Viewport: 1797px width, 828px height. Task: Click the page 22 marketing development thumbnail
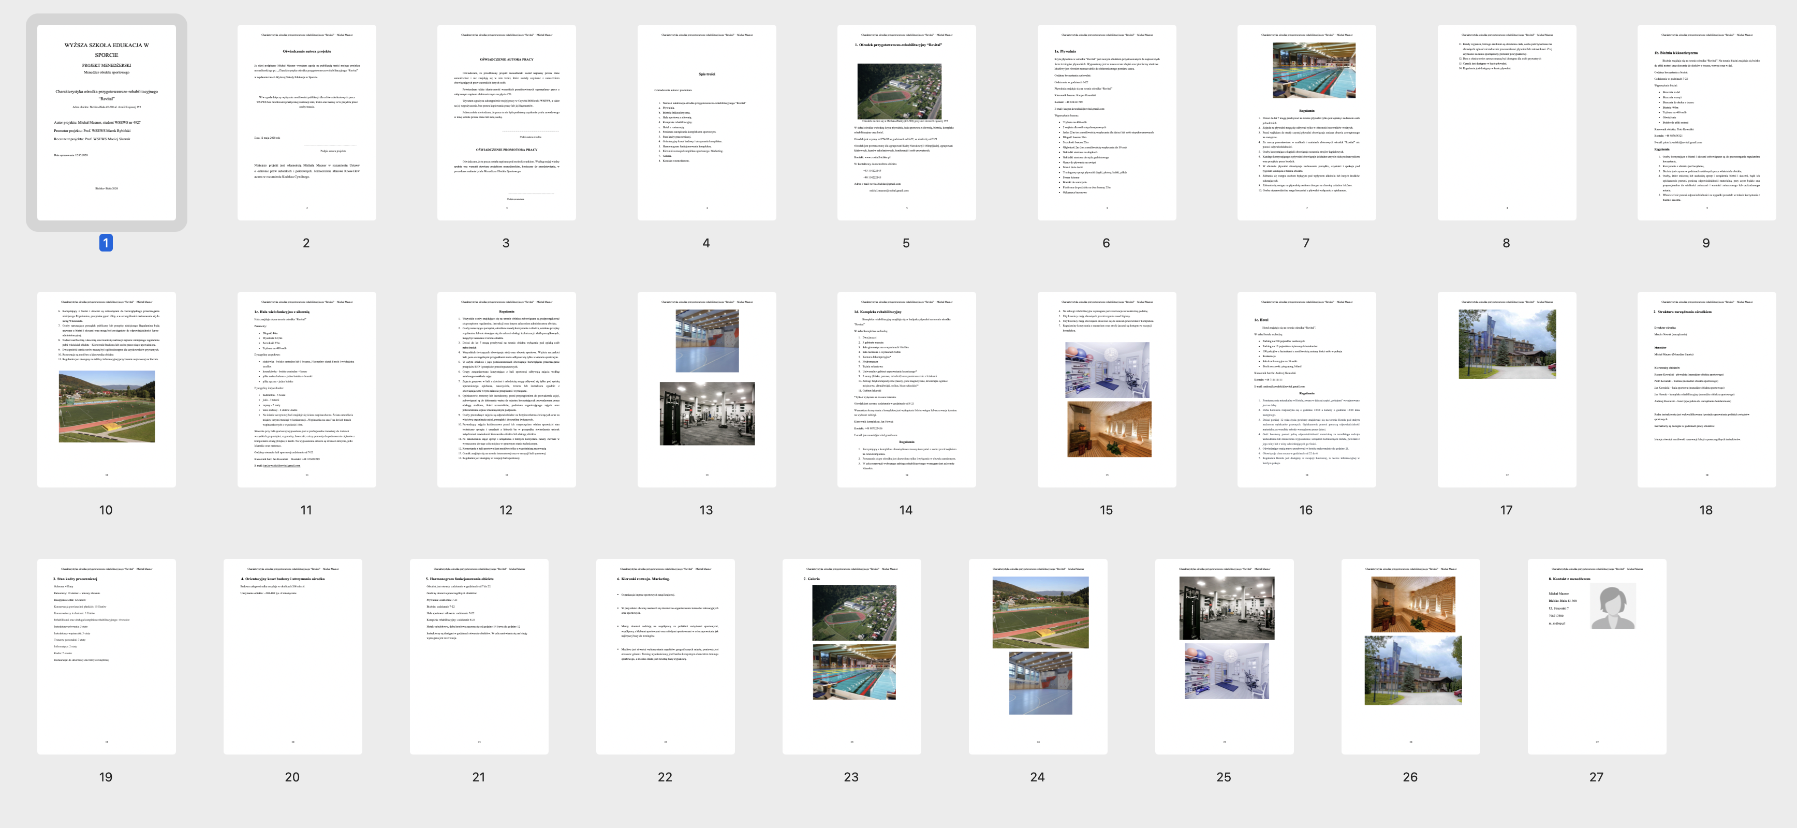coord(665,656)
